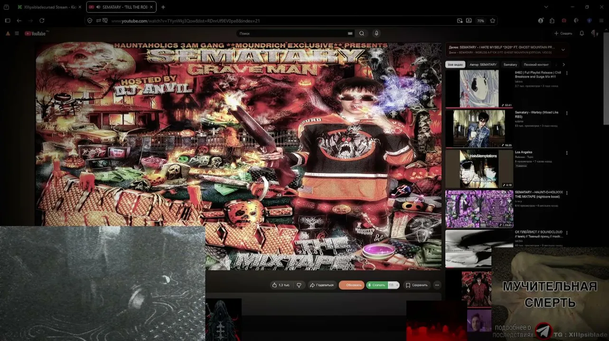Click the Сохранить save button
Viewport: 609px width, 341px height.
point(417,285)
